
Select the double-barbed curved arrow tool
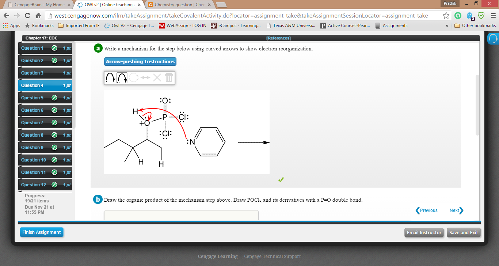122,77
